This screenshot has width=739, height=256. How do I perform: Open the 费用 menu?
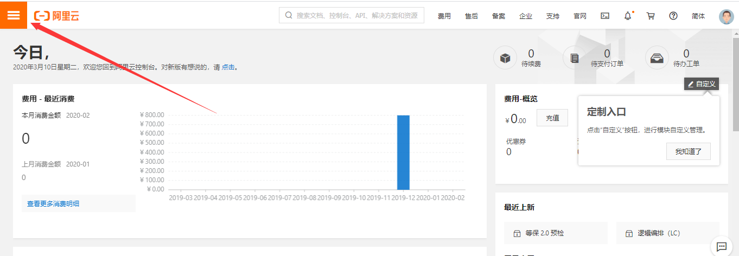tap(444, 16)
